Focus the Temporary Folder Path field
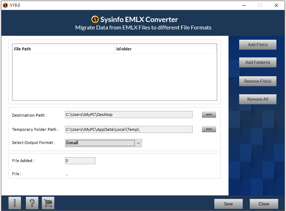Image resolution: width=286 pixels, height=211 pixels. point(128,129)
